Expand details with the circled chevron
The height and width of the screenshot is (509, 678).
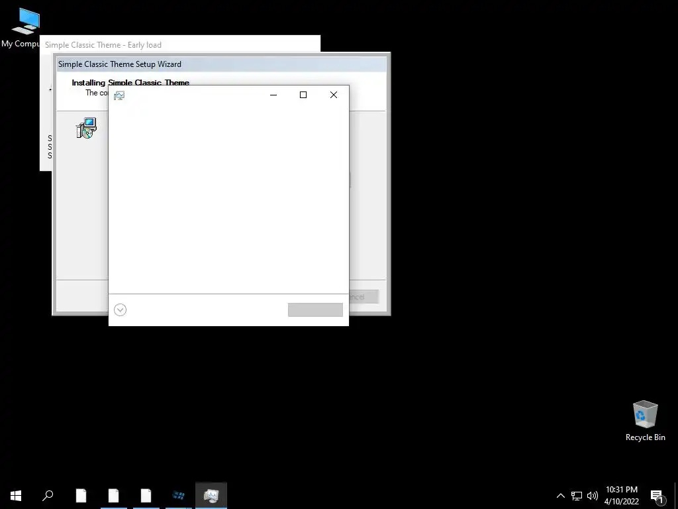121,310
